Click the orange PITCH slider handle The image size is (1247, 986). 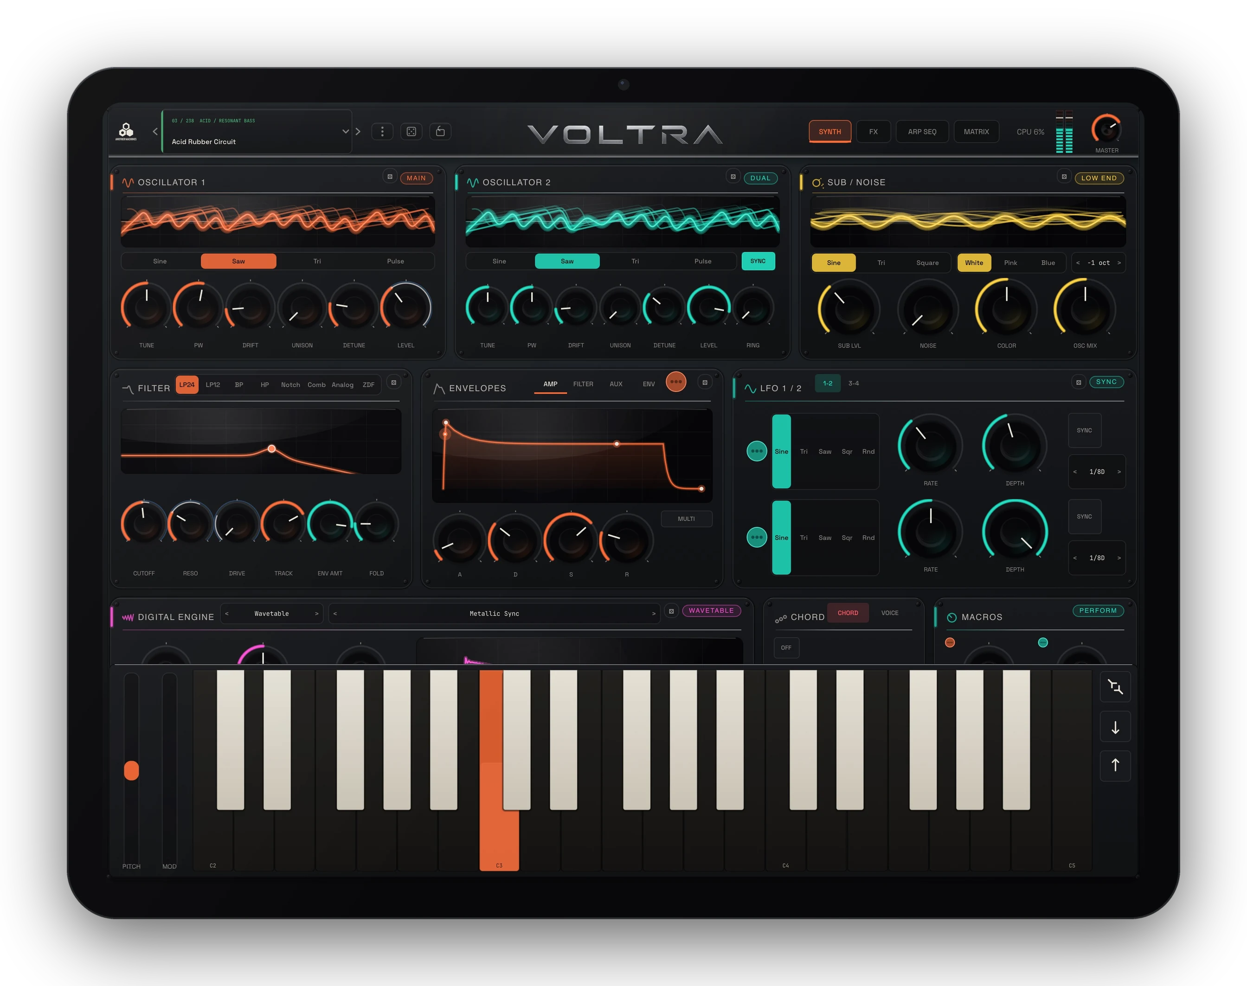coord(132,770)
